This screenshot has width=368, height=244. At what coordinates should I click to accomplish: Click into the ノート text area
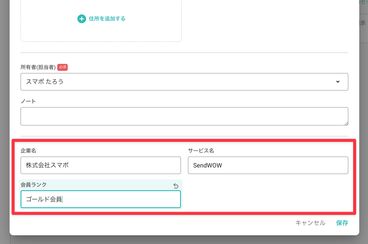(184, 116)
